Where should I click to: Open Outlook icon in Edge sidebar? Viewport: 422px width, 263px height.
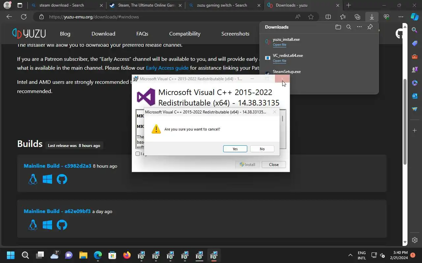pos(415,96)
